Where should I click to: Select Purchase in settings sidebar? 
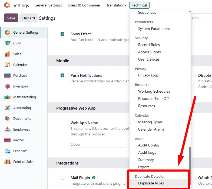tap(24, 75)
